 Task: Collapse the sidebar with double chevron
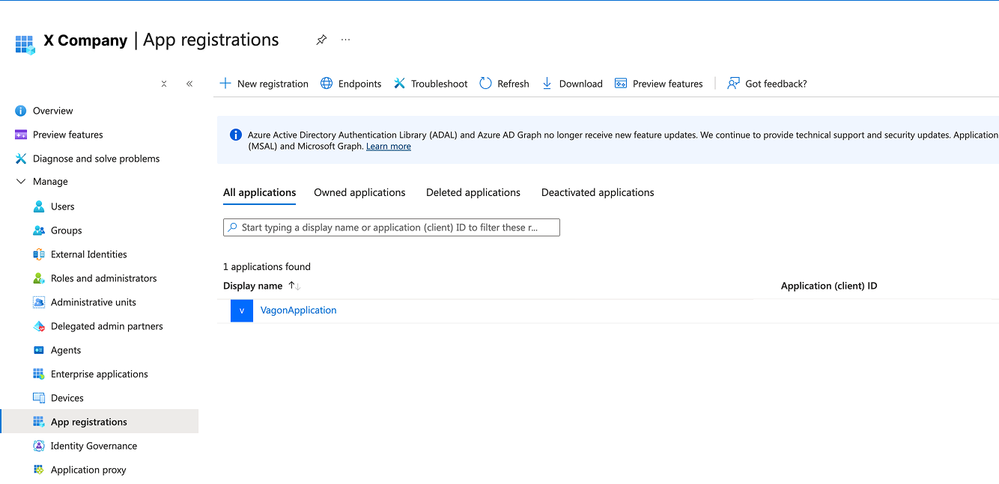pyautogui.click(x=189, y=84)
